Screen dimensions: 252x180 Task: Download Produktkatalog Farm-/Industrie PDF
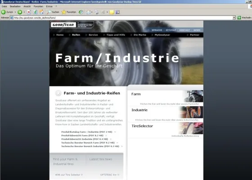86,132
